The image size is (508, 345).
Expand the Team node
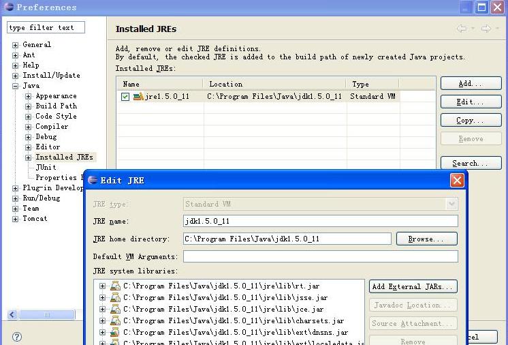click(x=15, y=209)
